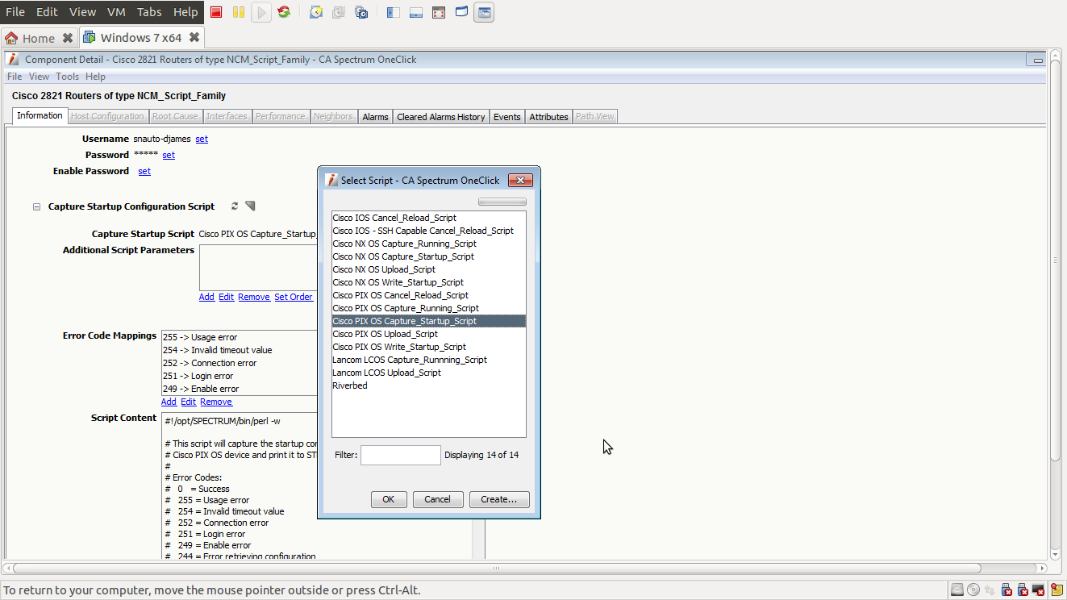Screen dimensions: 1067x600
Task: Open the message log note icon
Action: pyautogui.click(x=1057, y=590)
